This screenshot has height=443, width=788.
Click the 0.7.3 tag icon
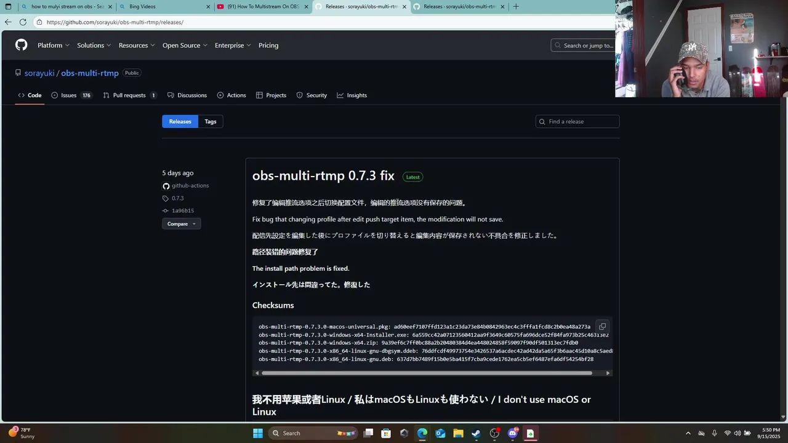tap(166, 198)
